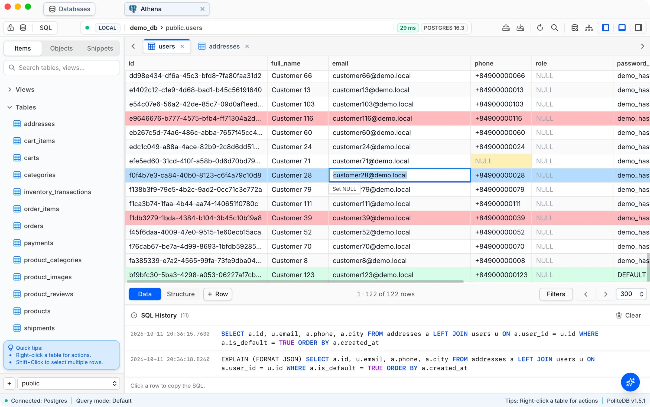Toggle the right sidebar panel
This screenshot has width=650, height=407.
[x=638, y=28]
